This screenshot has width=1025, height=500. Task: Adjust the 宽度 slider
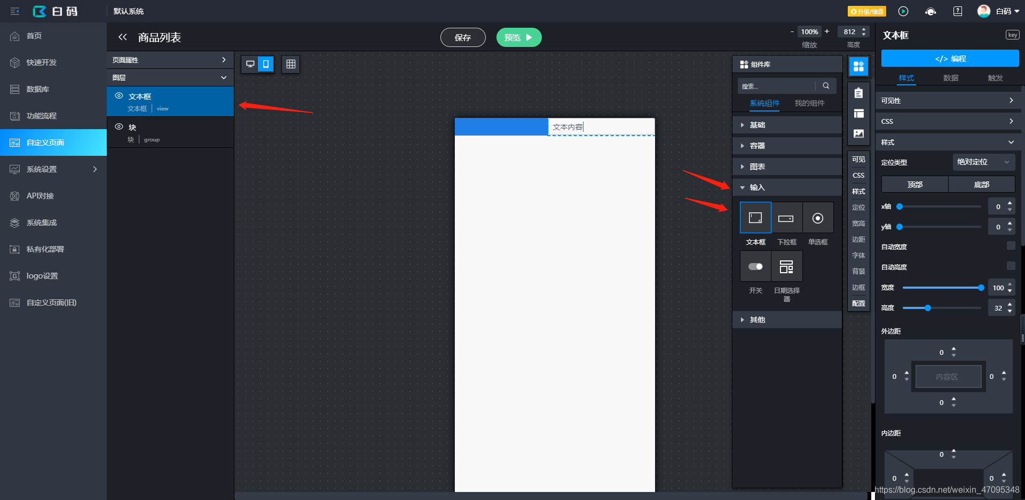[943, 288]
